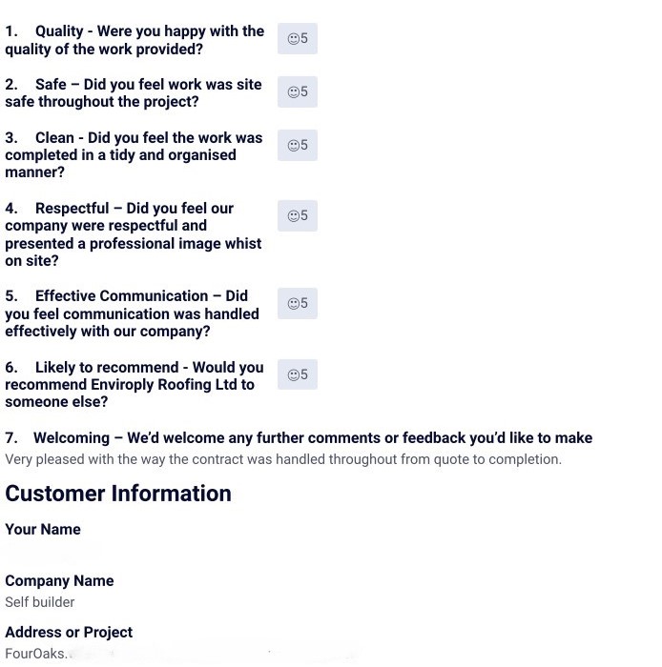Screen dimensions: 662x667
Task: Click the 'Address or Project' field label
Action: coord(69,633)
